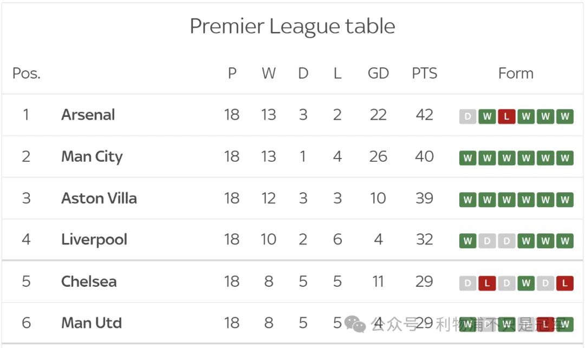Image resolution: width=585 pixels, height=348 pixels.
Task: Select Chelsea's green W form badge
Action: (526, 283)
